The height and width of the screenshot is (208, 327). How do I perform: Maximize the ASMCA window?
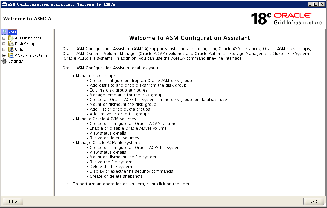pos(316,4)
